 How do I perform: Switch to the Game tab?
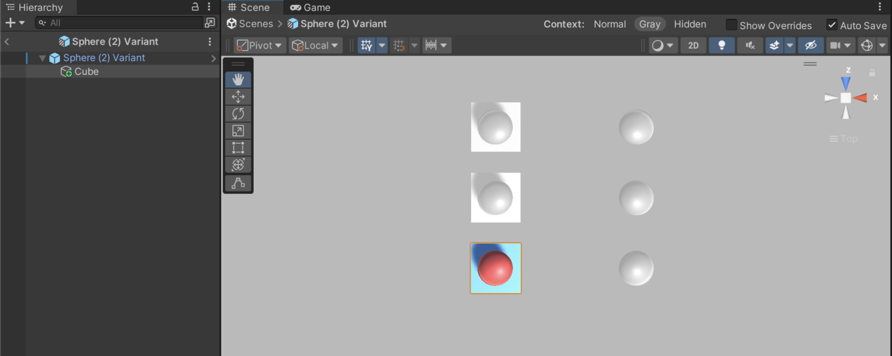[x=310, y=8]
